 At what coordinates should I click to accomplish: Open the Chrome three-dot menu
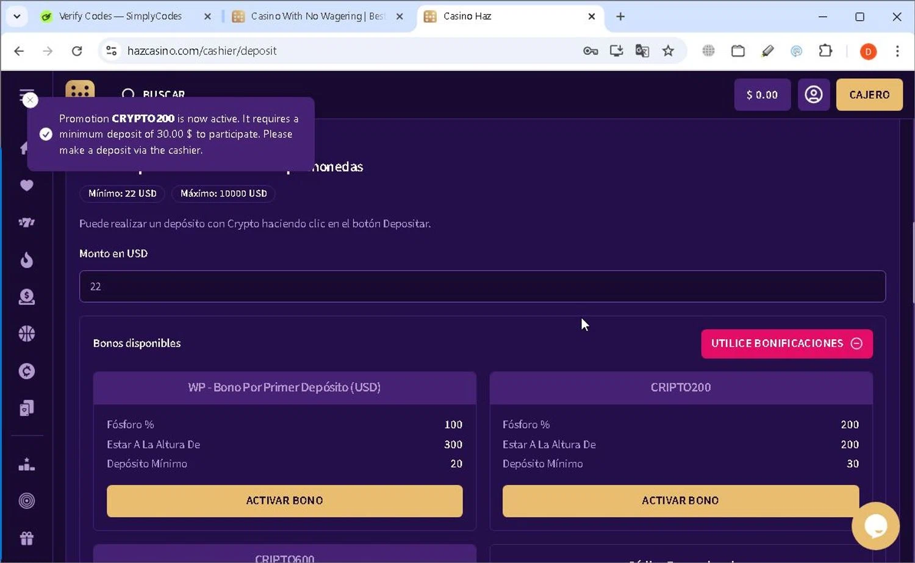pyautogui.click(x=897, y=51)
